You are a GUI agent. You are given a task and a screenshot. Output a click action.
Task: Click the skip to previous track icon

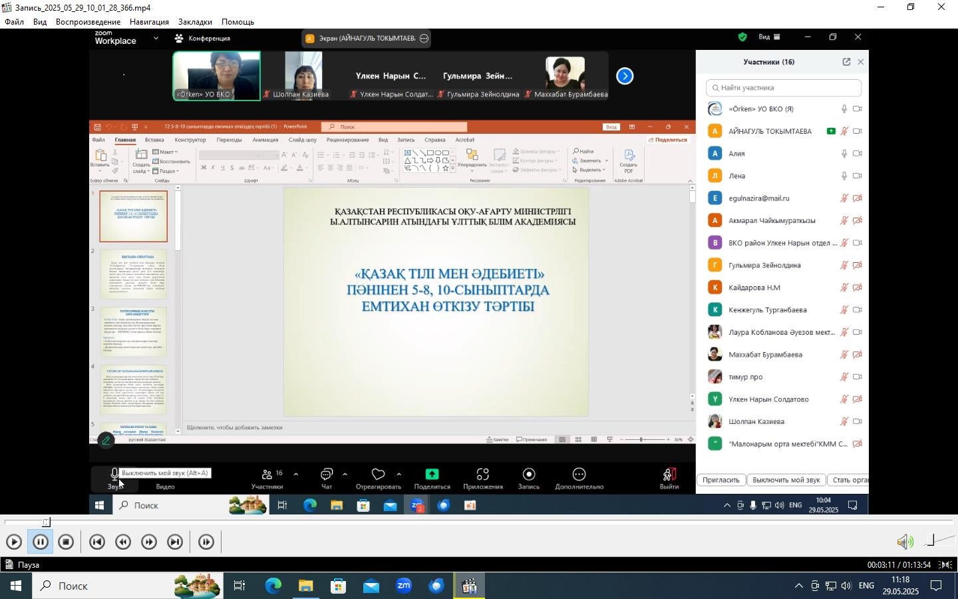pos(97,542)
